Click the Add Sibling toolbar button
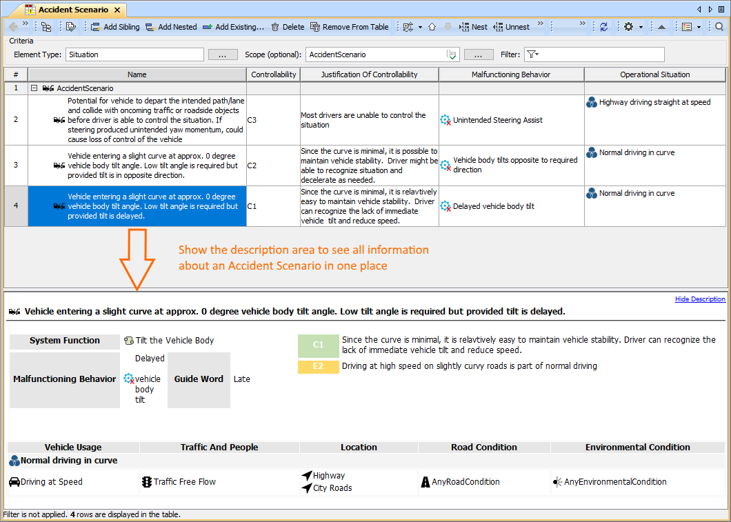 tap(115, 27)
